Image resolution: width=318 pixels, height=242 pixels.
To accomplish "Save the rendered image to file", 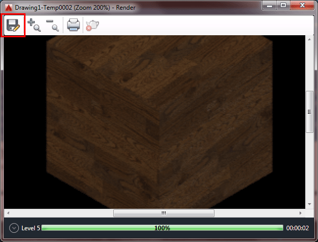I will [x=13, y=25].
